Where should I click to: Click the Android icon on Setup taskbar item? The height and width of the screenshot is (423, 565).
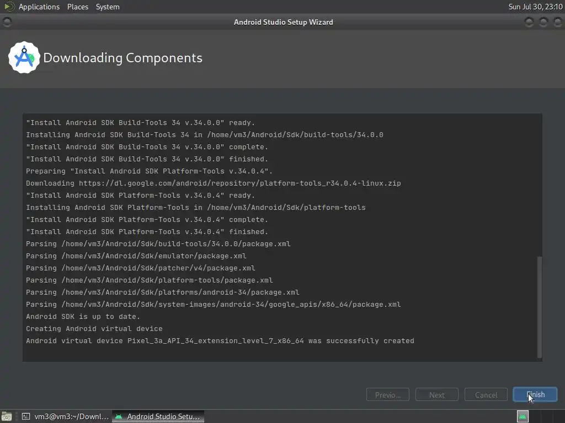point(119,416)
